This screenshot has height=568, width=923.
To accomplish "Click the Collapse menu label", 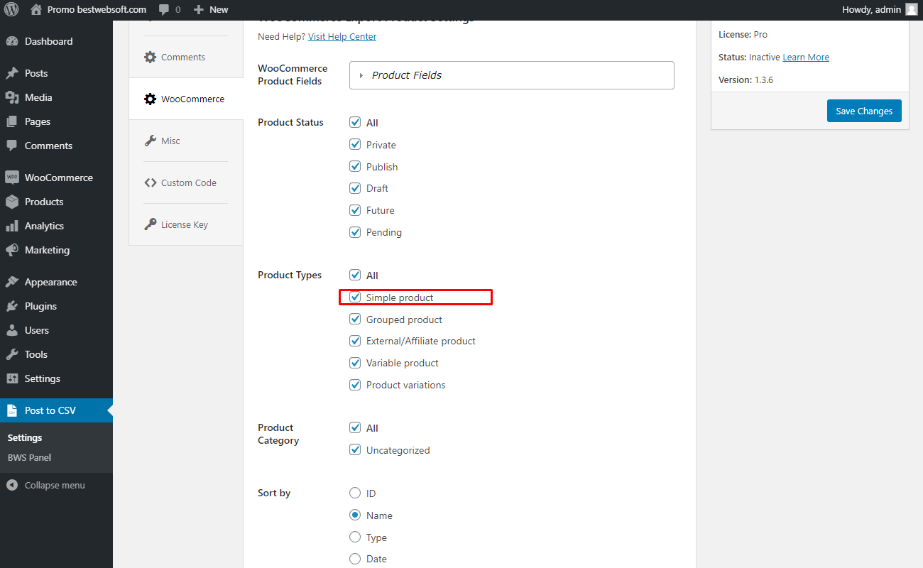I will [55, 486].
